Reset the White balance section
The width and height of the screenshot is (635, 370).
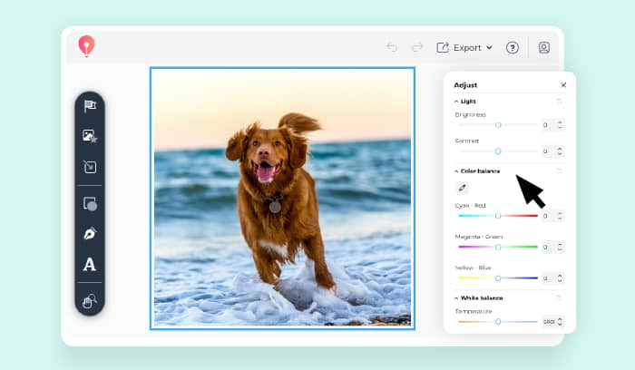pyautogui.click(x=560, y=297)
